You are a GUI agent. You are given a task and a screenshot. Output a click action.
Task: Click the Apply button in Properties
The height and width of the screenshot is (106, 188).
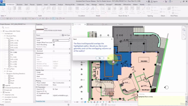click(66, 102)
